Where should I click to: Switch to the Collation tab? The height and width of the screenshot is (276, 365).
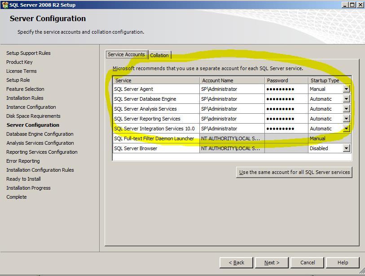tap(159, 55)
